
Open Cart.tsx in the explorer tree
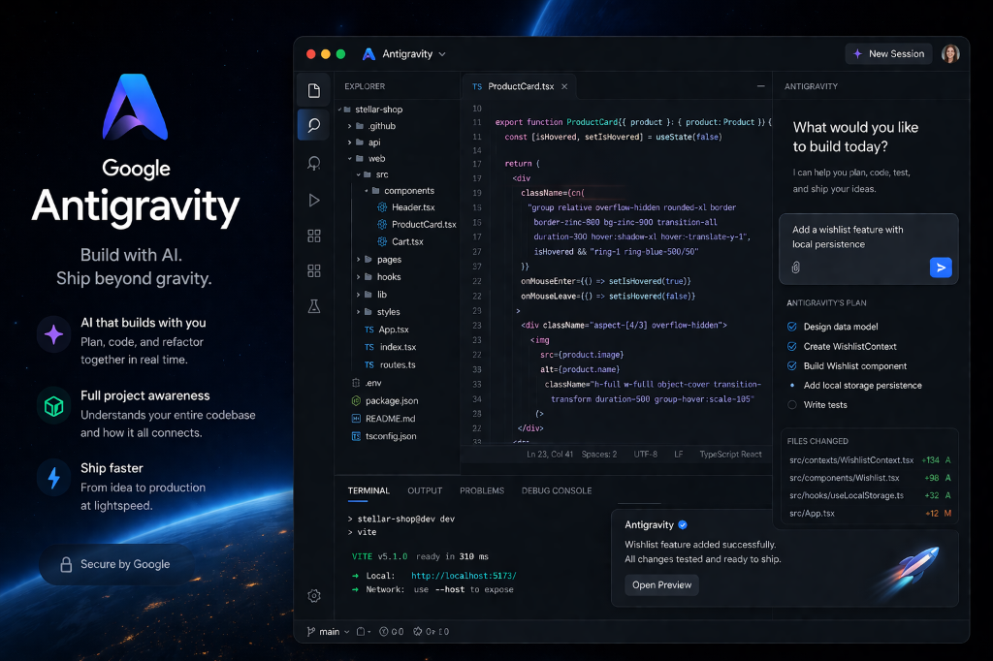[x=400, y=241]
